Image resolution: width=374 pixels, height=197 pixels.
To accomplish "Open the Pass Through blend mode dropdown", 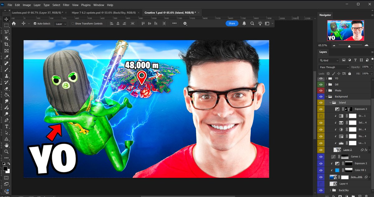I will point(334,67).
